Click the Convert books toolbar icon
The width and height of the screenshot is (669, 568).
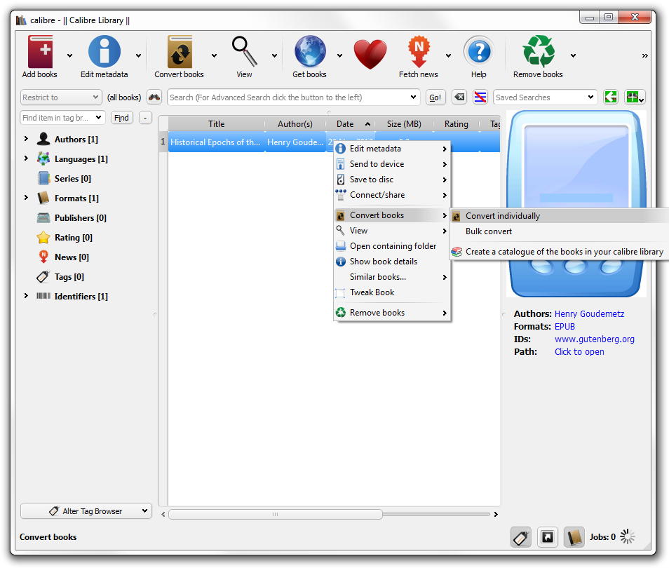[180, 52]
